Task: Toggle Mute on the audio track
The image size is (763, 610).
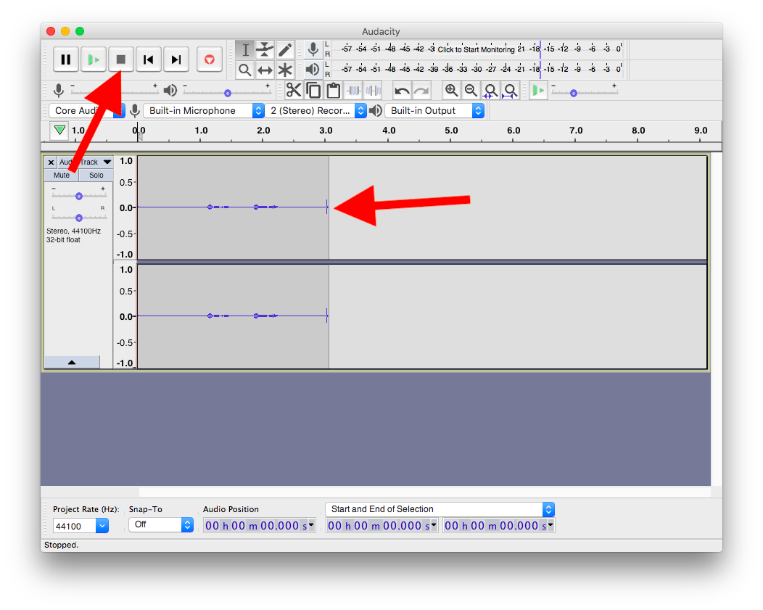Action: (x=62, y=175)
